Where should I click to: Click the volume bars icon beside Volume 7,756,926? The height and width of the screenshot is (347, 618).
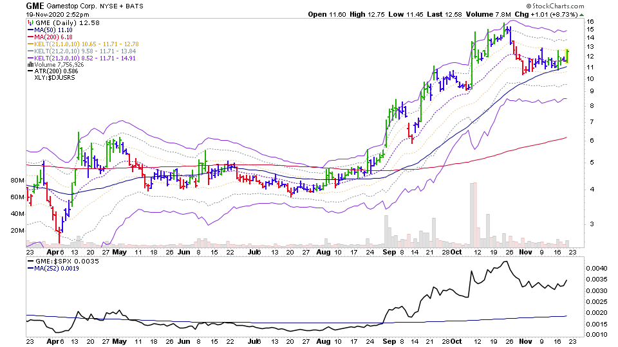[x=30, y=64]
